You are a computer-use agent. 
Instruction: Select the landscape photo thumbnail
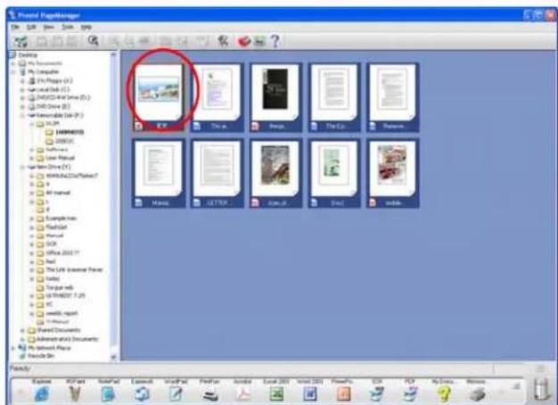(x=159, y=97)
